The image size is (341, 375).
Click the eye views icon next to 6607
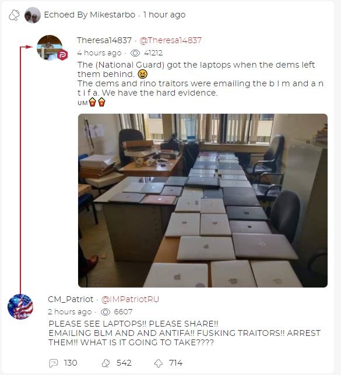[106, 312]
